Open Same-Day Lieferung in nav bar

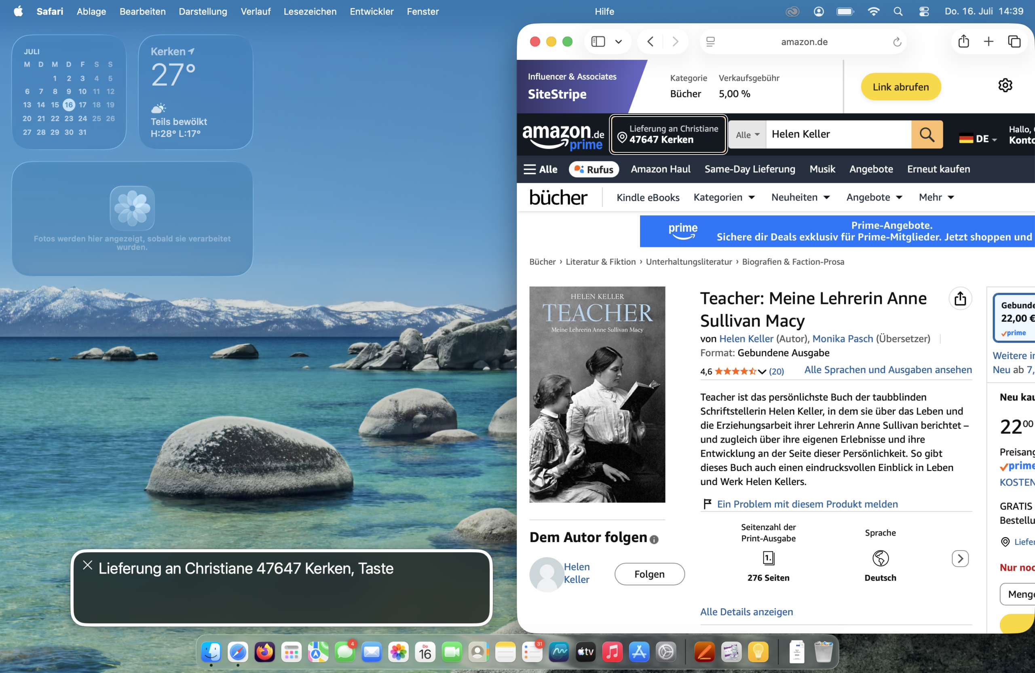[x=750, y=169]
